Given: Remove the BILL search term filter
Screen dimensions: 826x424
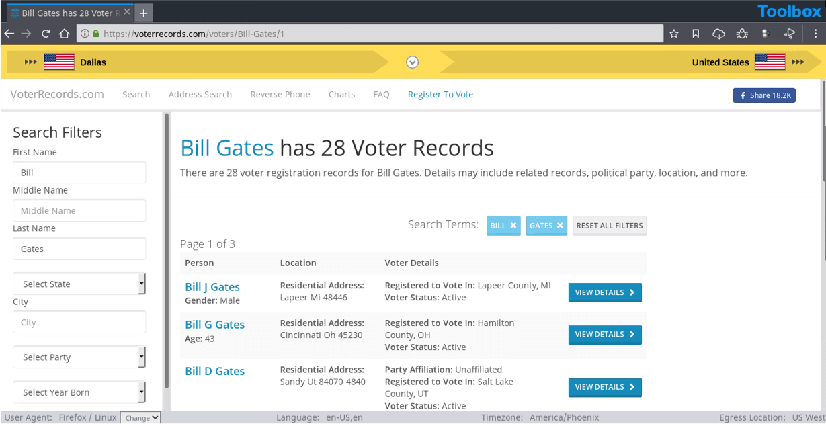Looking at the screenshot, I should 513,226.
